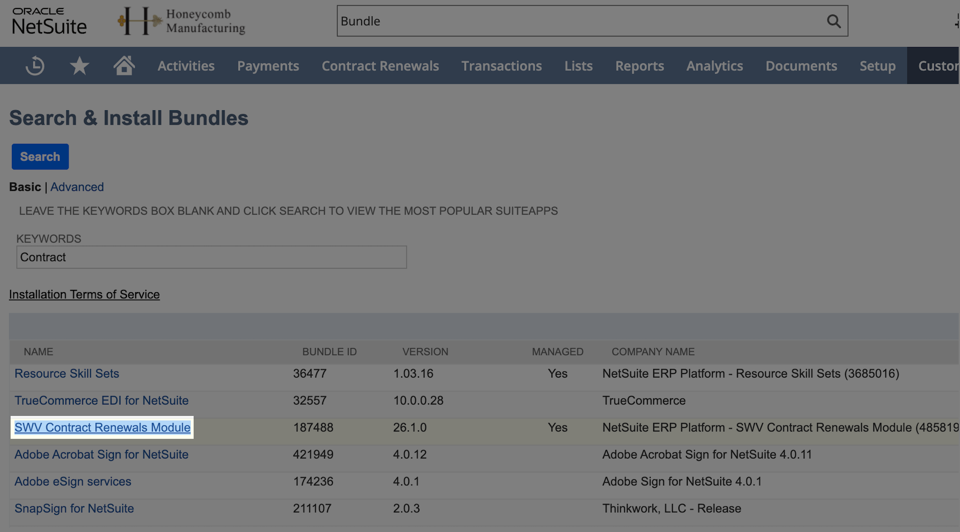The height and width of the screenshot is (532, 960).
Task: Open Installation Terms of Service link
Action: point(84,294)
